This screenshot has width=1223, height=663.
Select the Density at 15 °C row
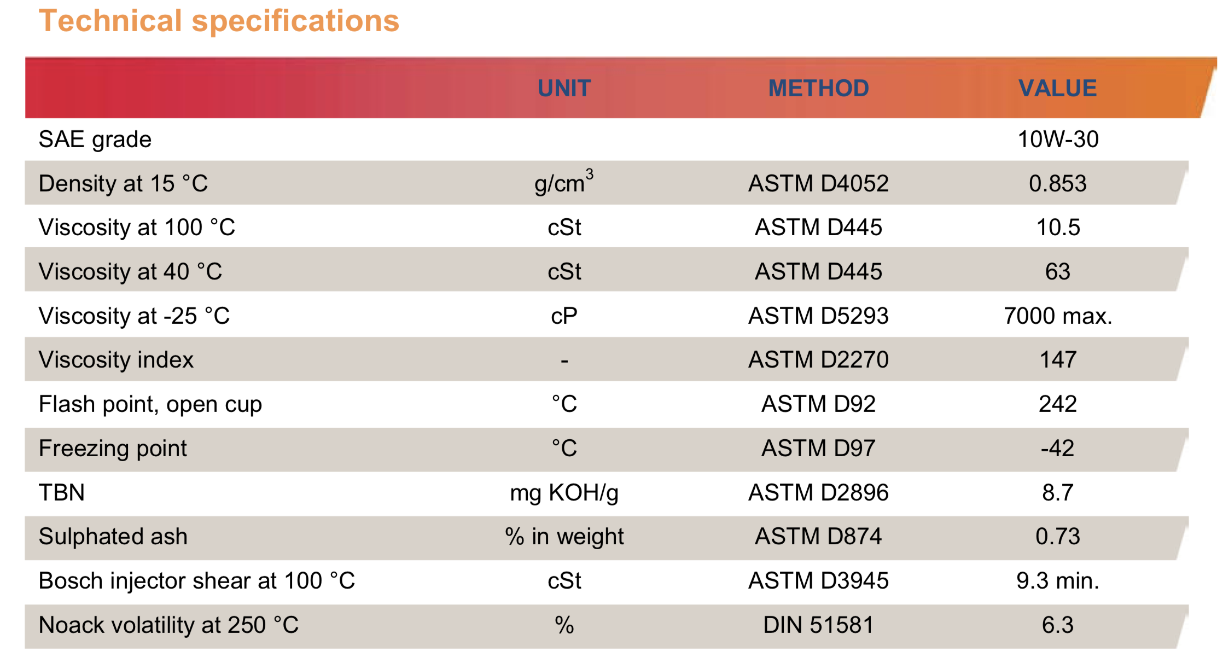pos(606,183)
